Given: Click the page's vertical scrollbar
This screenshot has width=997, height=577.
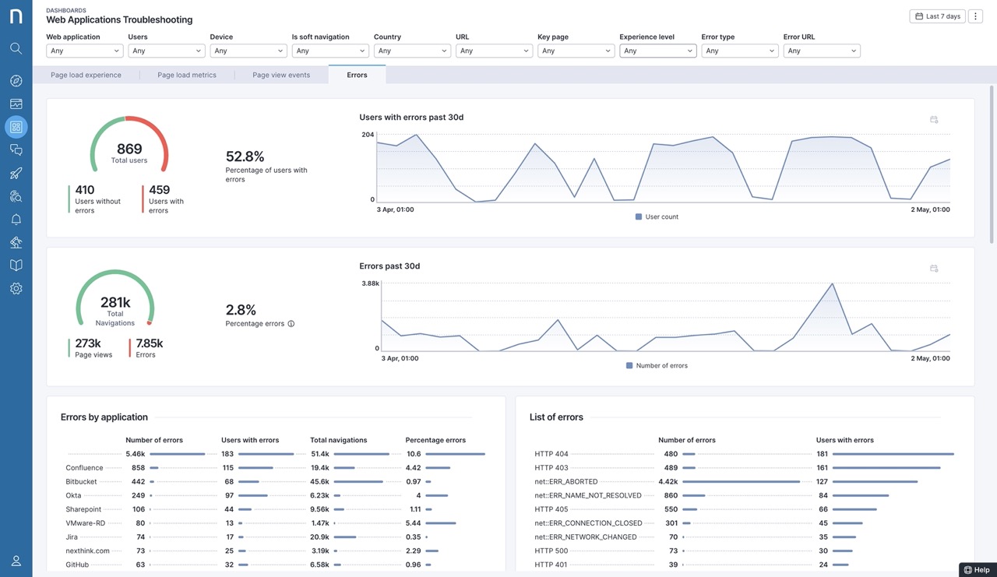Looking at the screenshot, I should (993, 156).
